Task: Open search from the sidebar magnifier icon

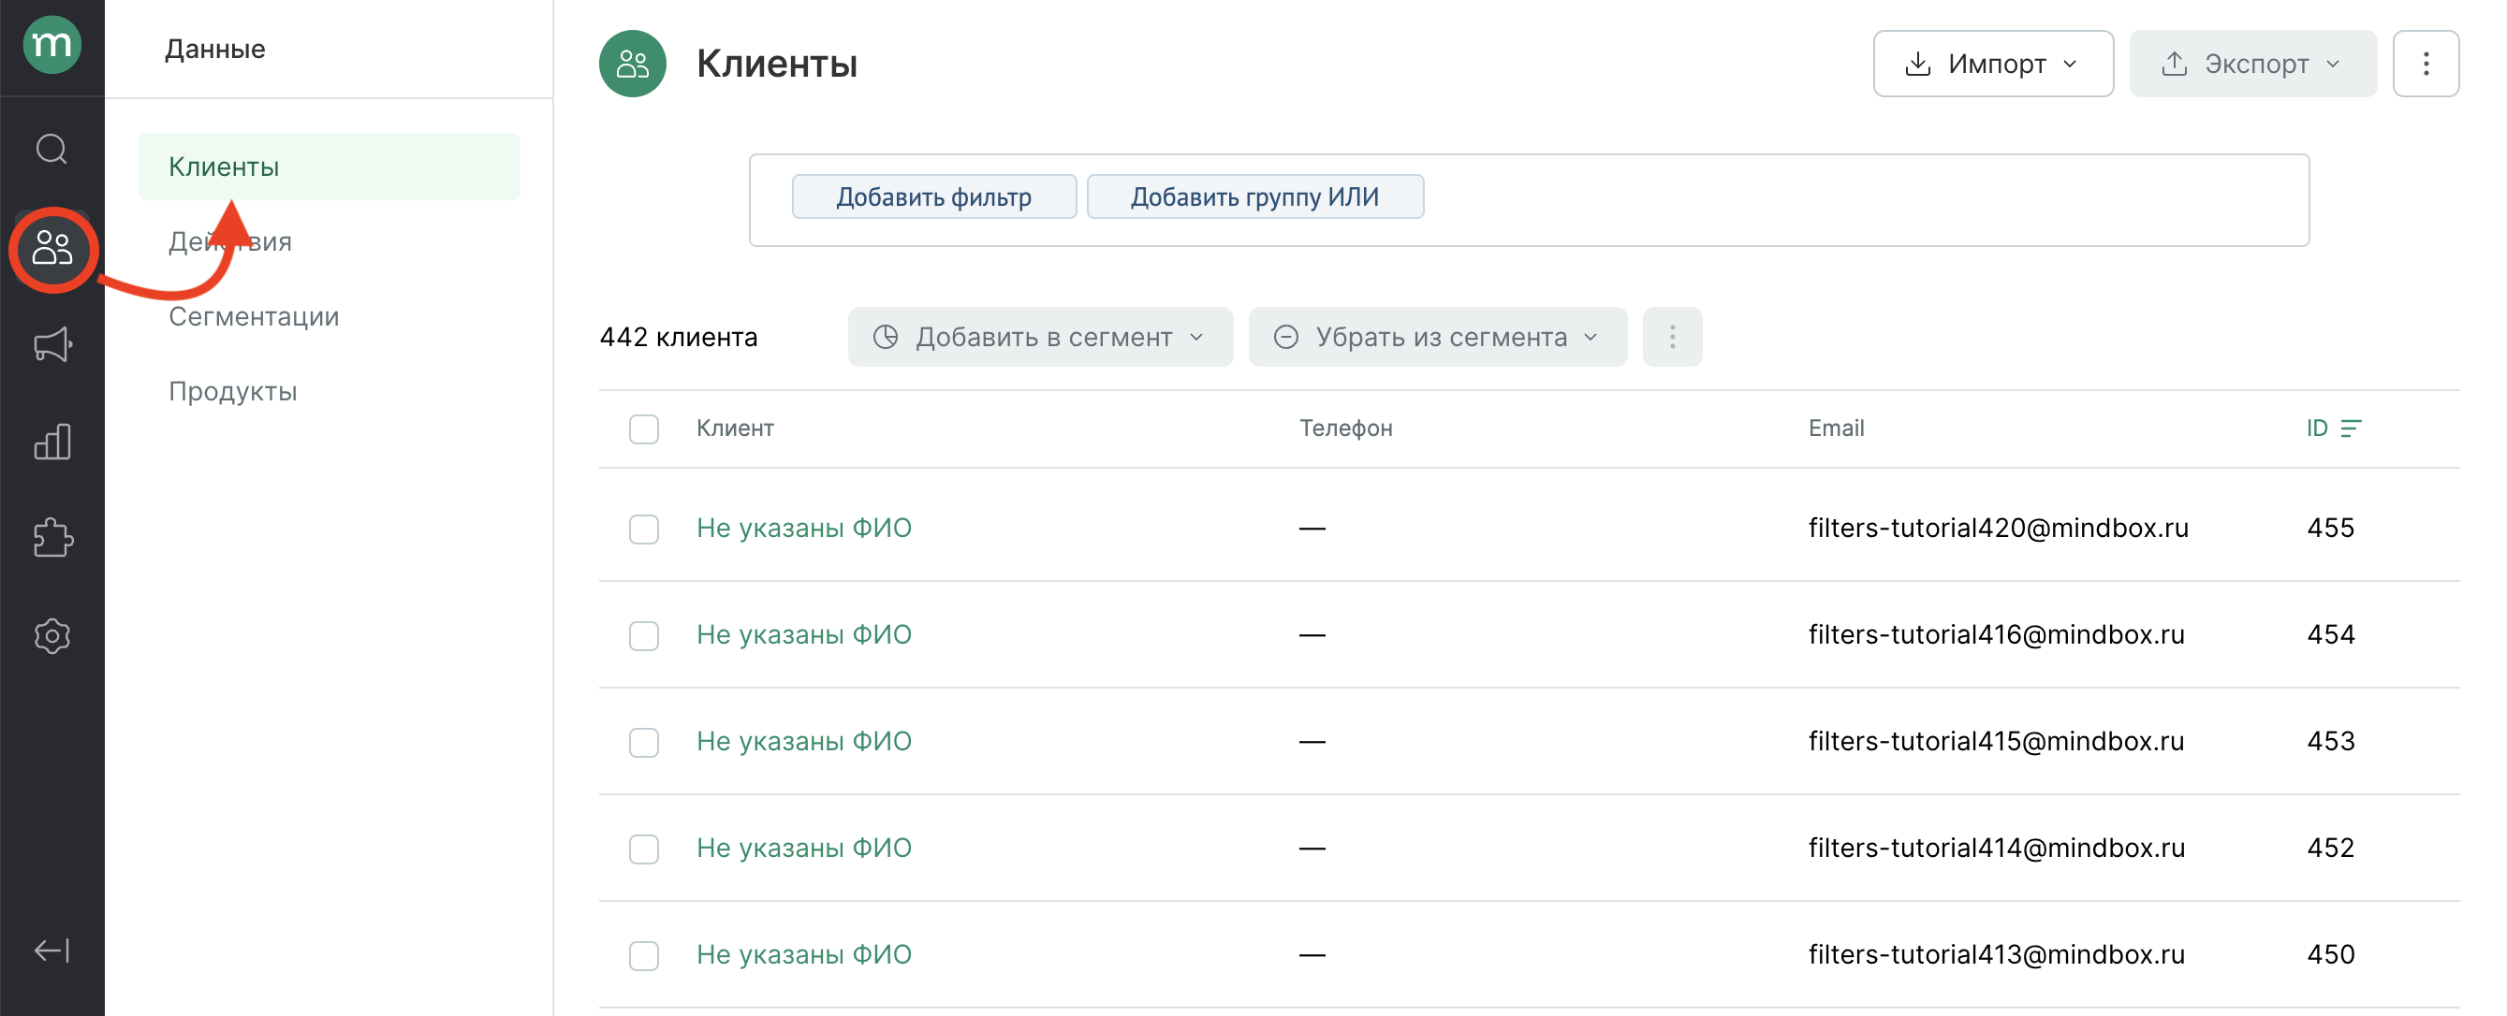Action: (x=51, y=150)
